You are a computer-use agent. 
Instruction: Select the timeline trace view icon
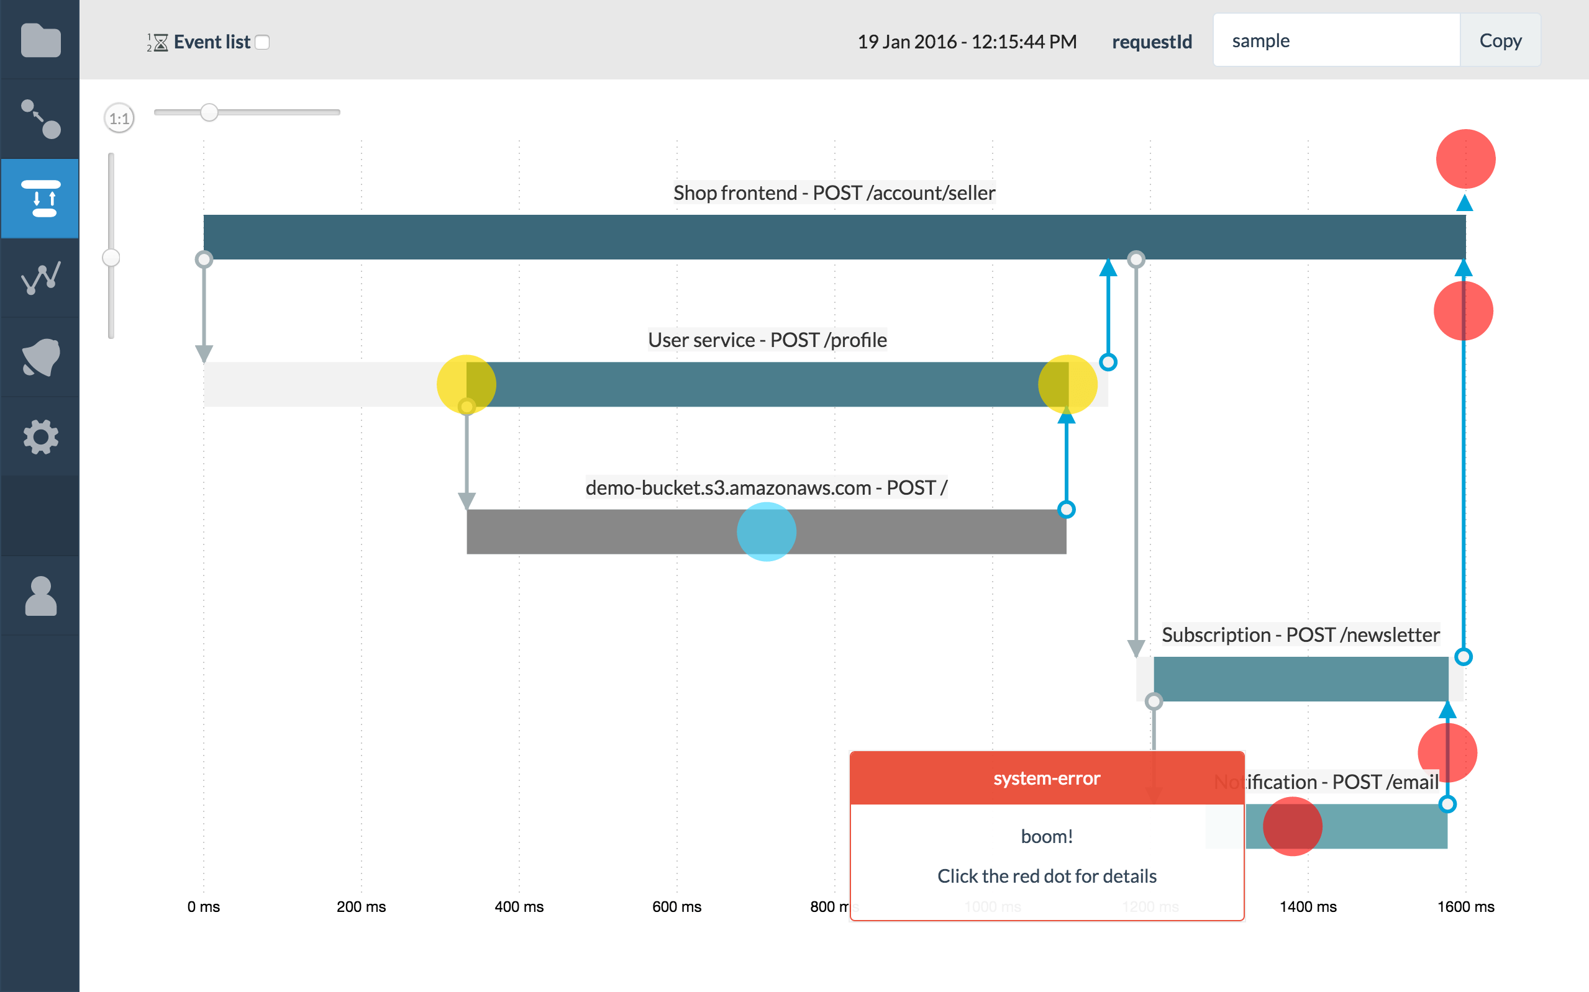coord(41,198)
